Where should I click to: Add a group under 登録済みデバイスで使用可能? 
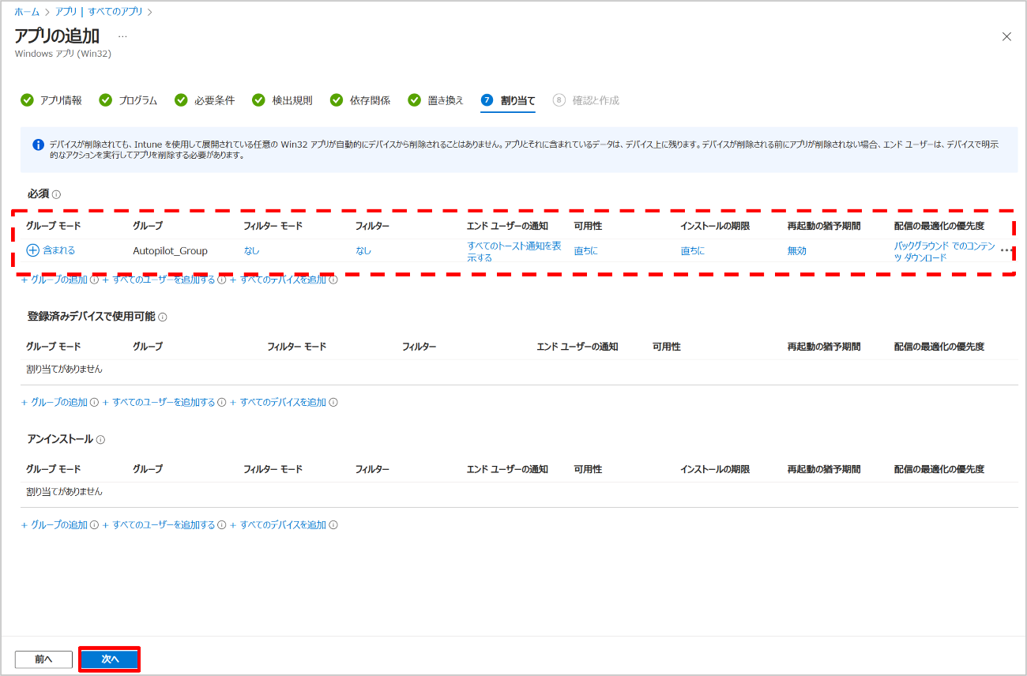click(55, 402)
